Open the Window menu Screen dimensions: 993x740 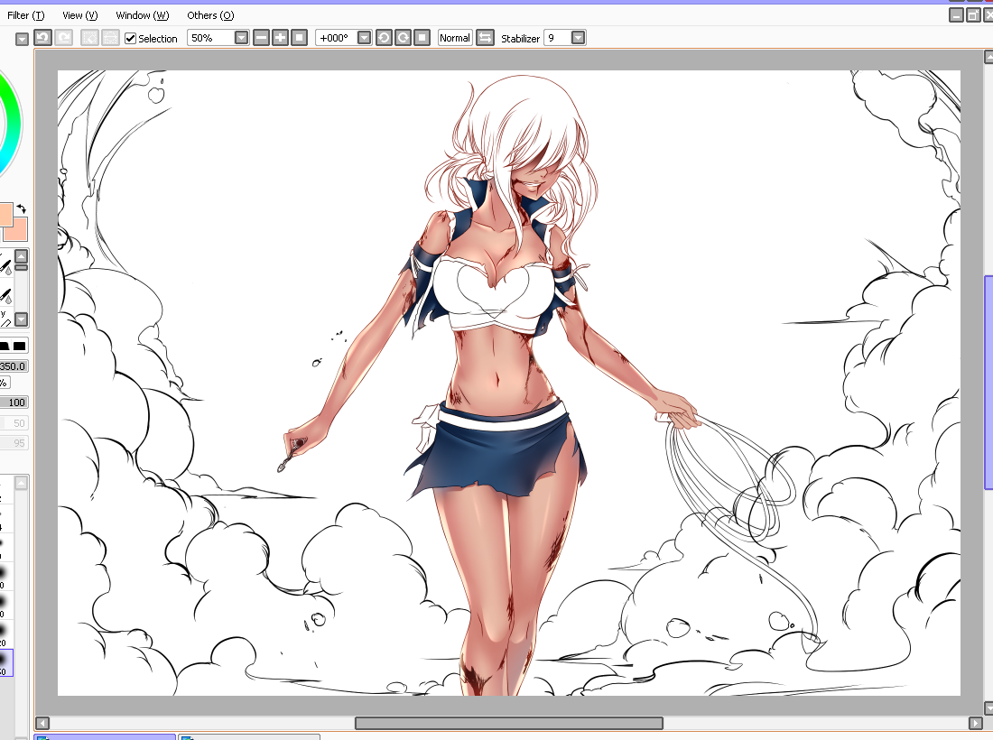click(x=142, y=15)
